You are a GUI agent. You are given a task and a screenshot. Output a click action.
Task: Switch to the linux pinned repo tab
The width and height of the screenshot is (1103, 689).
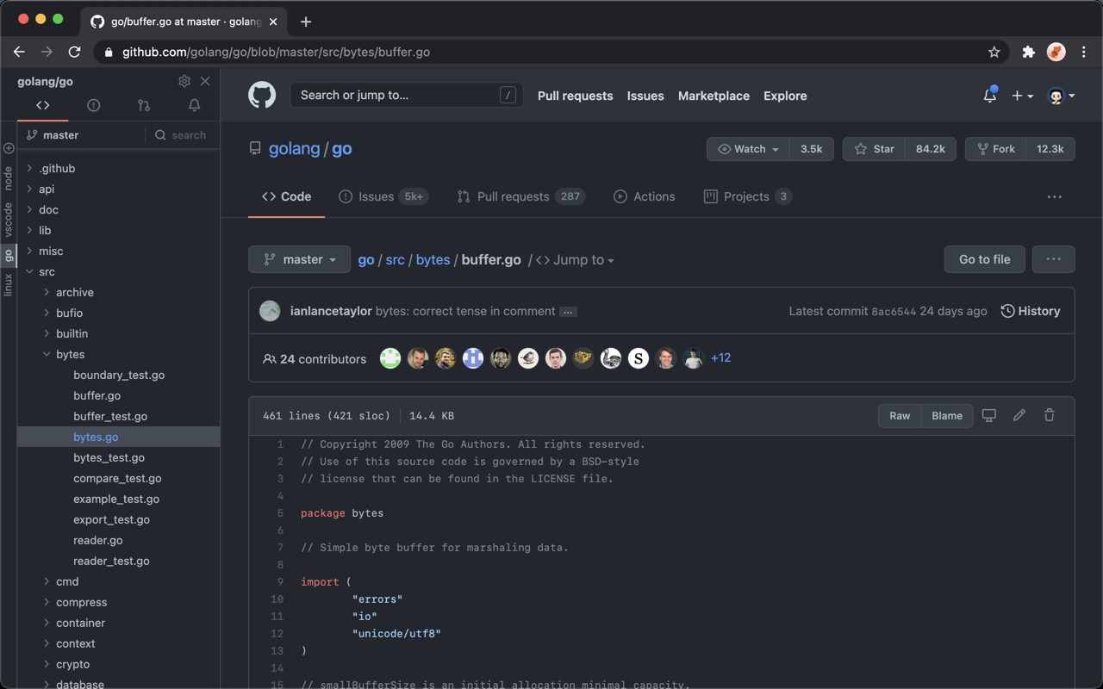9,284
